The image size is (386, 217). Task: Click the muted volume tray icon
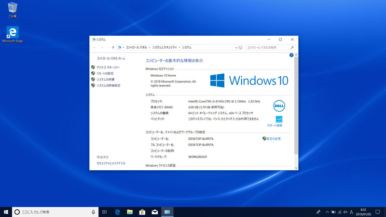click(x=345, y=212)
